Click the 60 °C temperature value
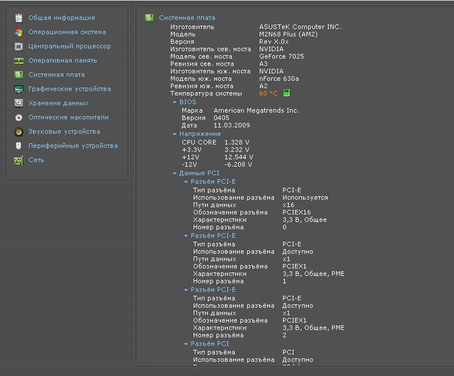Viewport: 454px width, 376px height. tap(268, 93)
